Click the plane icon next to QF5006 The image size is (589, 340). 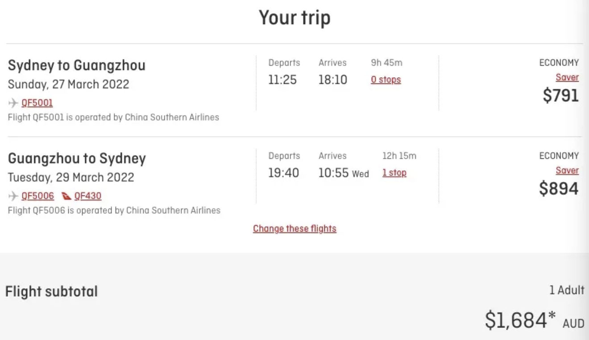click(x=13, y=196)
